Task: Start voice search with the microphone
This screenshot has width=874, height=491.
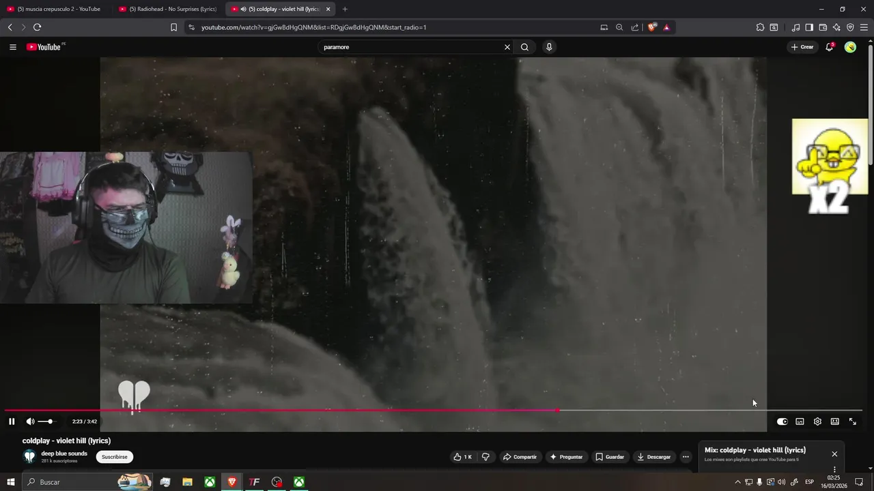Action: pyautogui.click(x=549, y=47)
